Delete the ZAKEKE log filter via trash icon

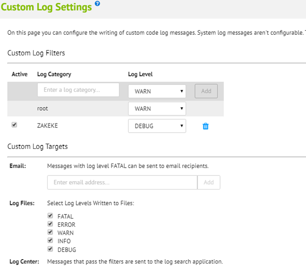[x=205, y=126]
